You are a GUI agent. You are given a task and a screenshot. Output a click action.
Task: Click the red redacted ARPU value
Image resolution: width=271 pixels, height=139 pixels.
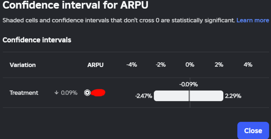pos(98,93)
